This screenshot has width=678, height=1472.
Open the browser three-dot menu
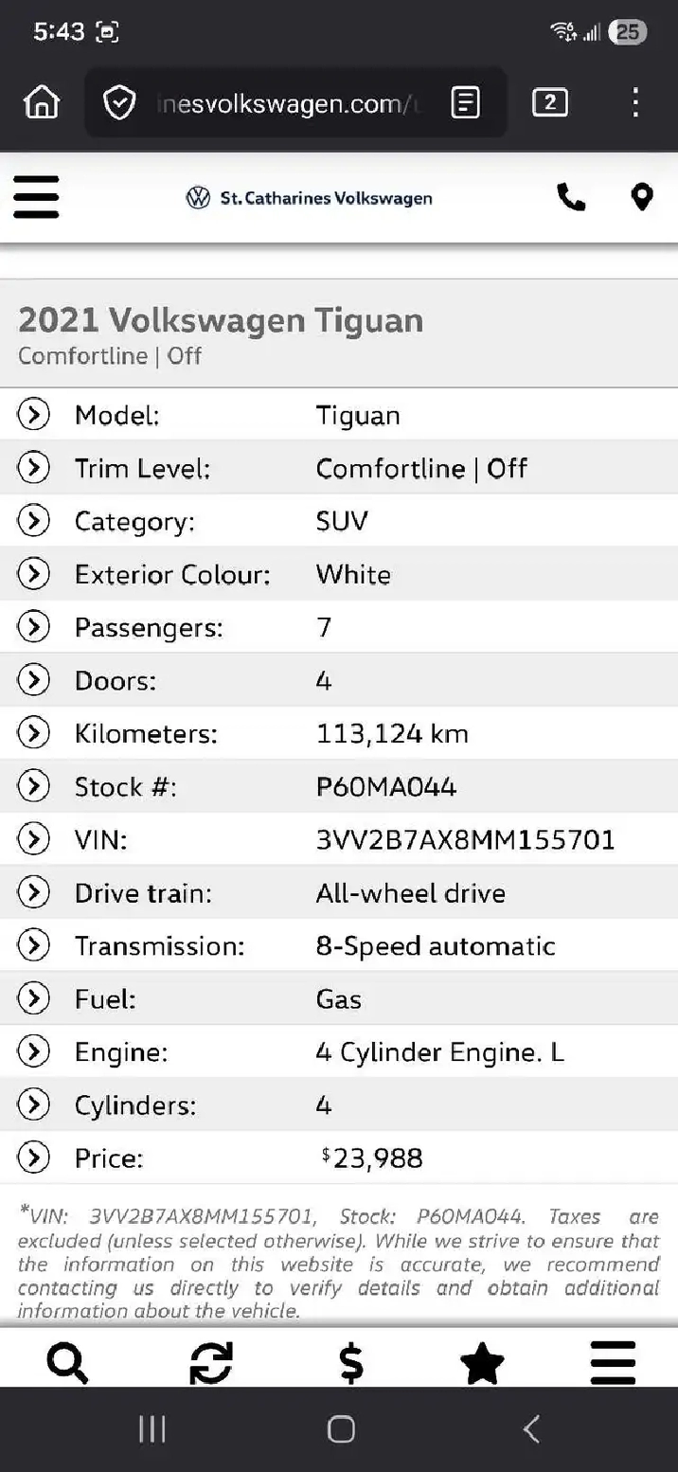point(635,102)
